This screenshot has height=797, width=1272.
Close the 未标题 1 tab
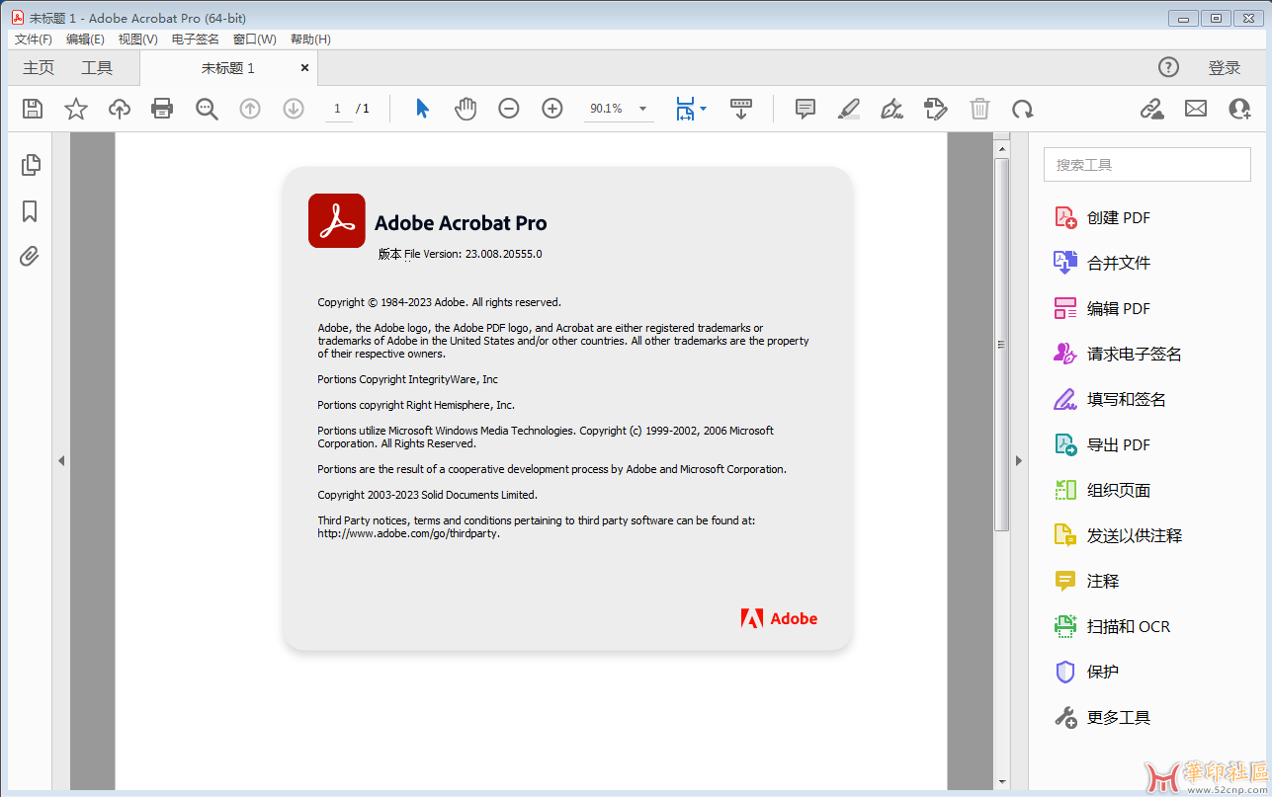(304, 68)
